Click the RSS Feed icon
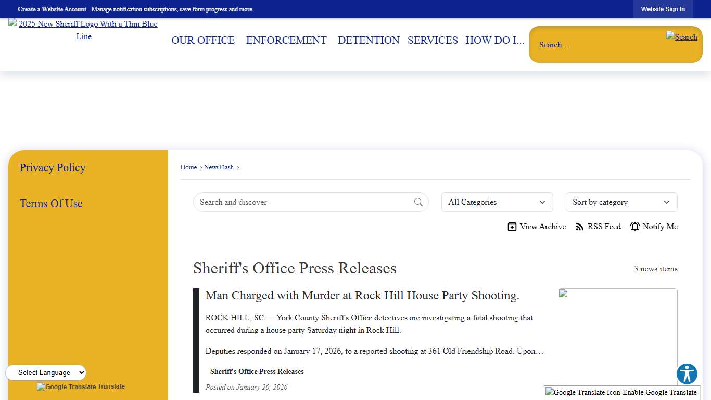The width and height of the screenshot is (711, 400). (579, 227)
